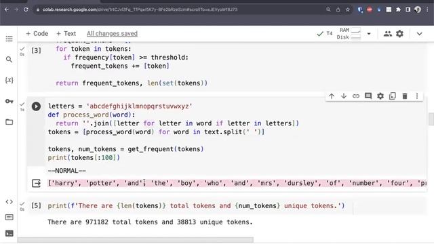Open the table of contents sidebar panel
434x244 pixels.
coord(9,39)
